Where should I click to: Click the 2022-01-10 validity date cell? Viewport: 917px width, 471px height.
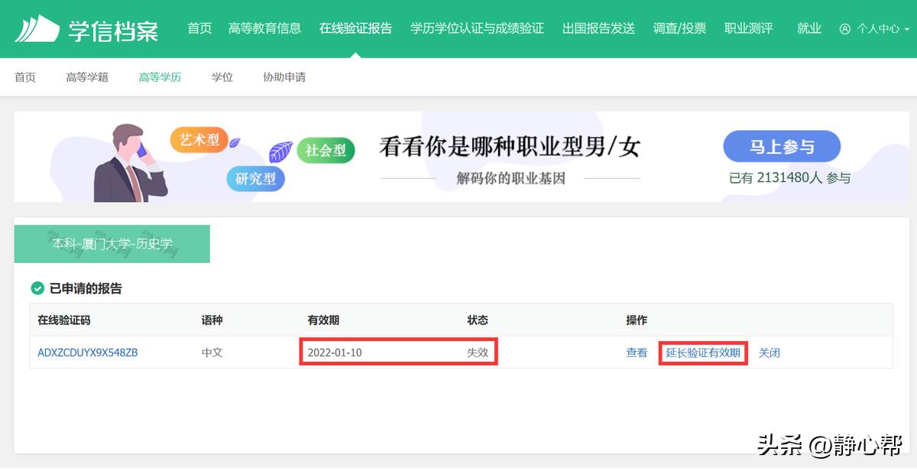pyautogui.click(x=335, y=352)
